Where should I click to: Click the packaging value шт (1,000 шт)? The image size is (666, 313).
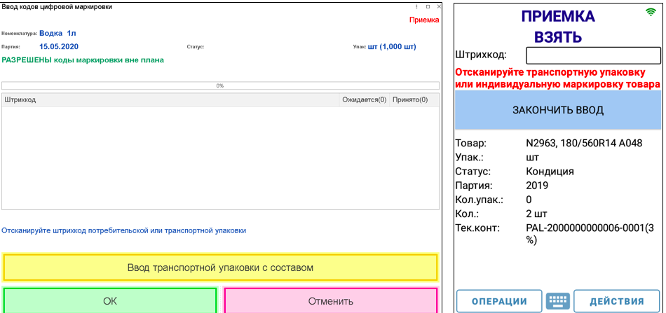[x=392, y=47]
